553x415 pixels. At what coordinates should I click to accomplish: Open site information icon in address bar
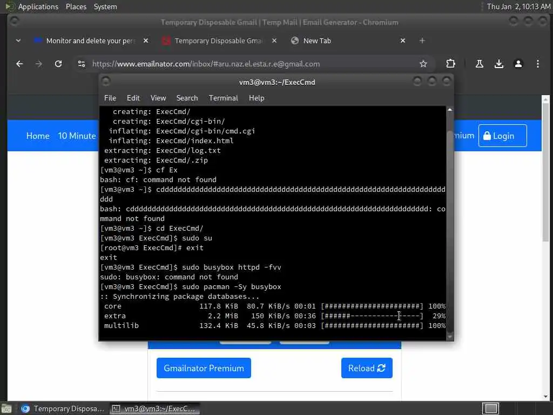tap(82, 64)
